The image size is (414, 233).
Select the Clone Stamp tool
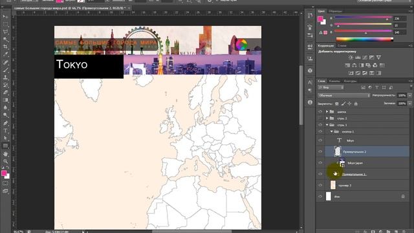pyautogui.click(x=5, y=78)
